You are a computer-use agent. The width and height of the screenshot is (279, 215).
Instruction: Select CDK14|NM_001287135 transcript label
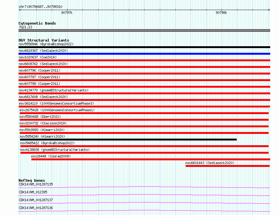pos(36,184)
